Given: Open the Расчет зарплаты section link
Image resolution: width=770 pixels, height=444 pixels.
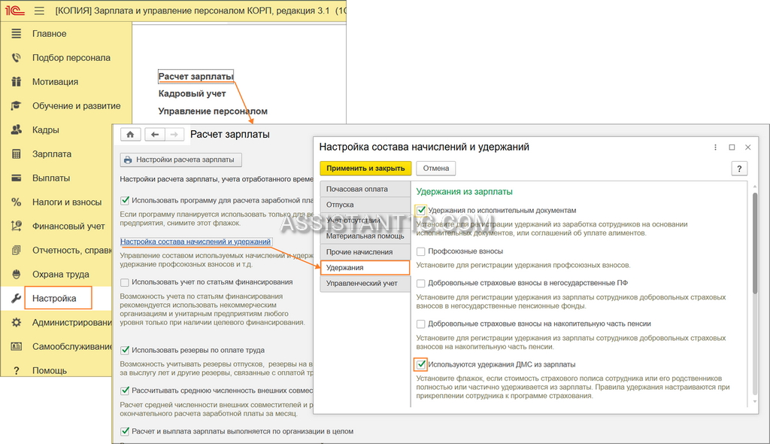Looking at the screenshot, I should point(196,76).
